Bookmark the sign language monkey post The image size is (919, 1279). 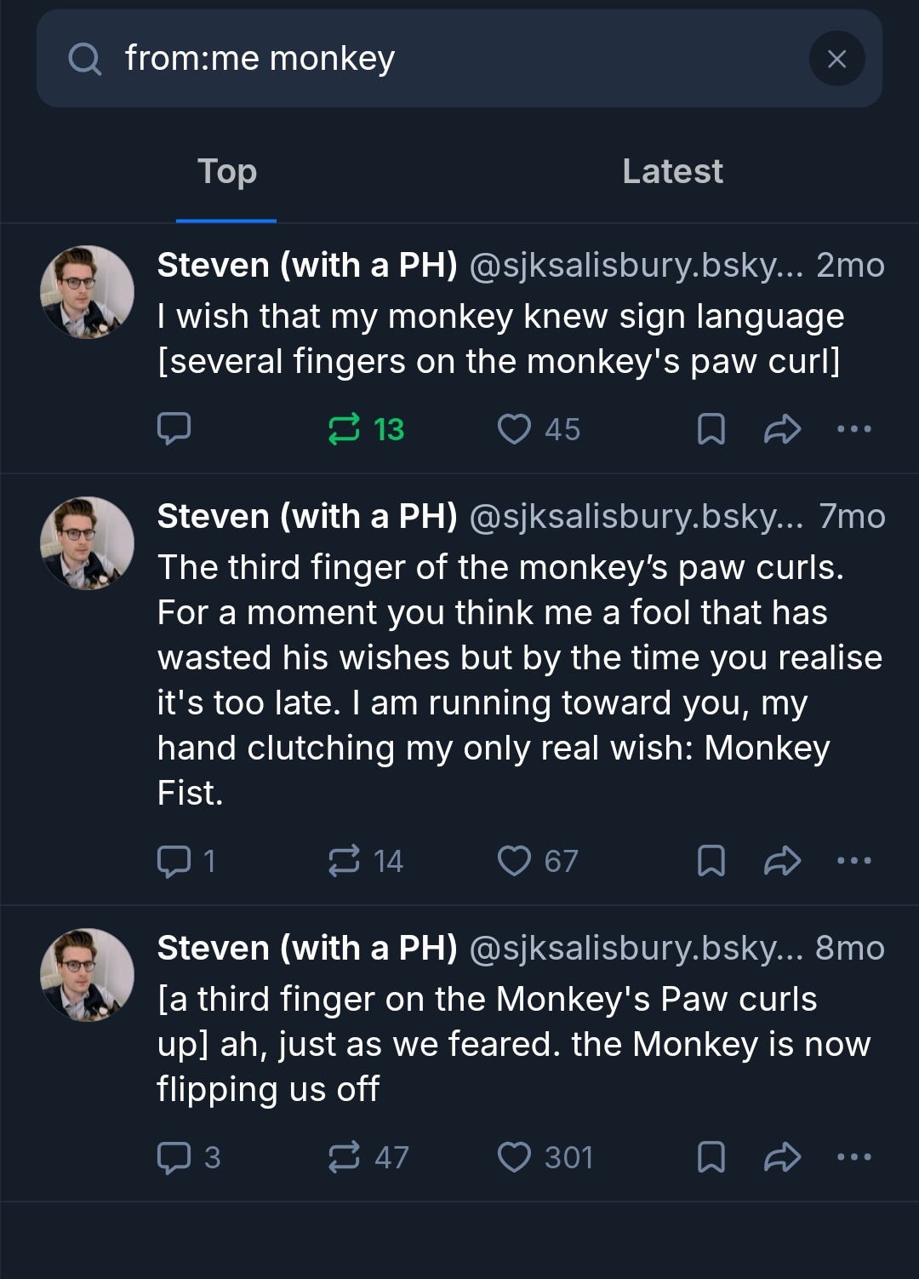[x=711, y=429]
